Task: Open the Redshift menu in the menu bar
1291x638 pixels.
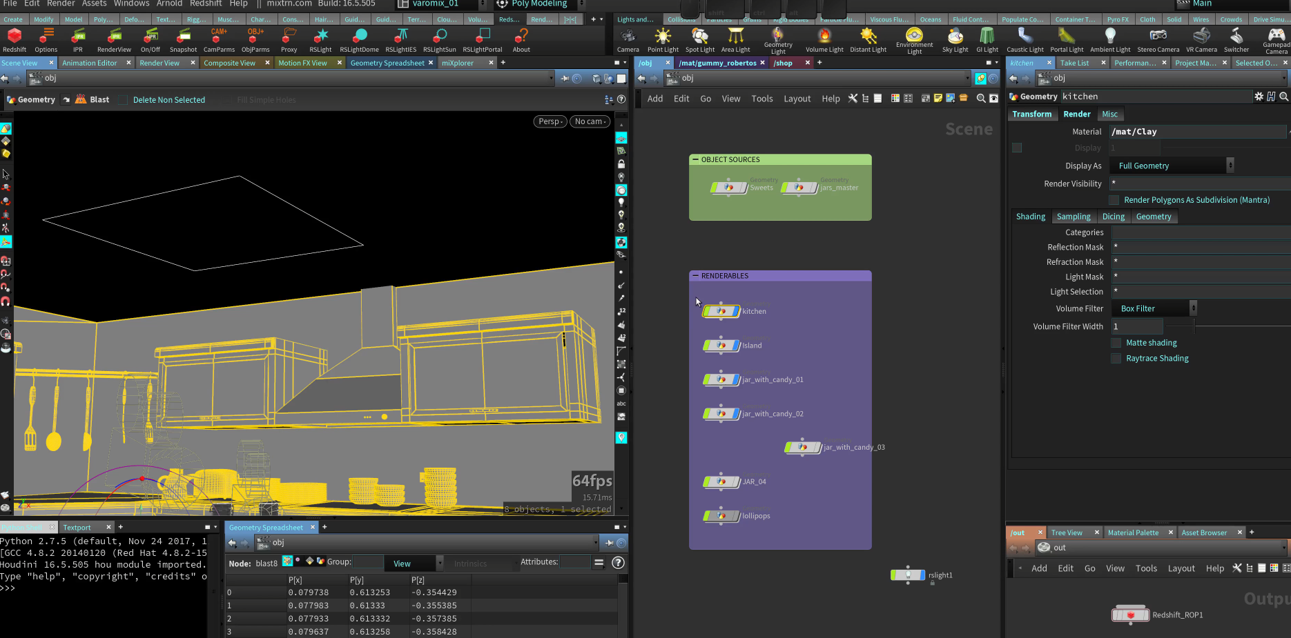Action: (x=206, y=4)
